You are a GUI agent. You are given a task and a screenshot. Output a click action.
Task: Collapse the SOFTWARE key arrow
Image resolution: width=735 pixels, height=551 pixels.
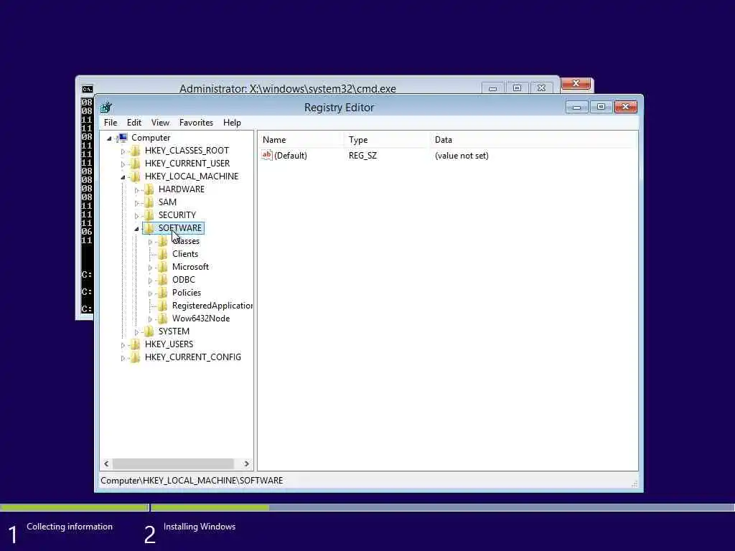click(136, 229)
